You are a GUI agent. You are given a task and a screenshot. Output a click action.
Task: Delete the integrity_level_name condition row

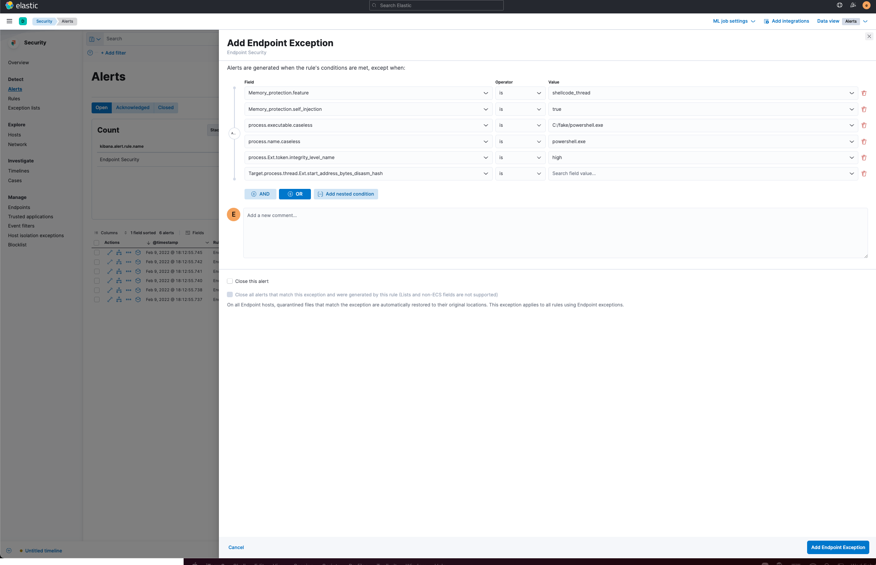864,158
